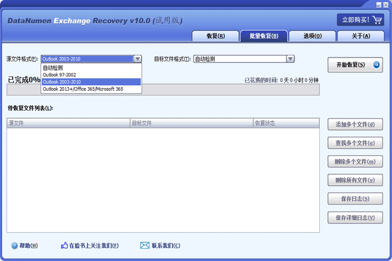Select Outlook 2013+/Office 365/Microsoft 365 option

point(91,89)
